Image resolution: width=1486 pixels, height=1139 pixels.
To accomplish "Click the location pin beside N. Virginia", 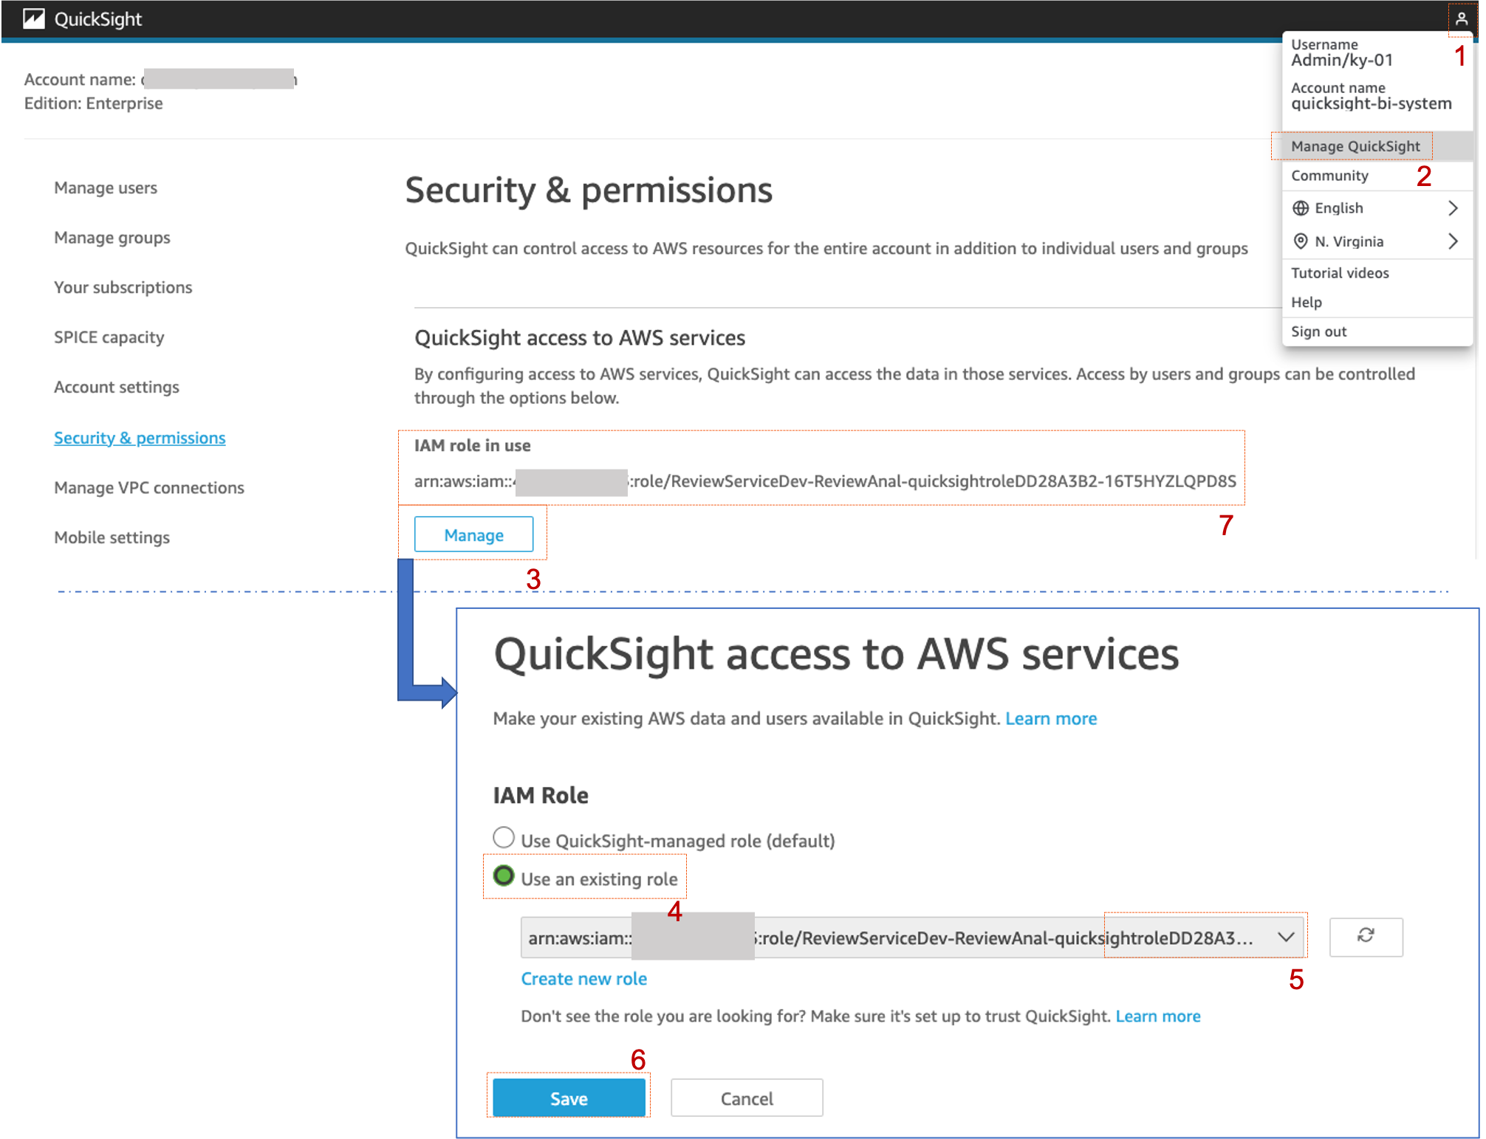I will [1300, 241].
